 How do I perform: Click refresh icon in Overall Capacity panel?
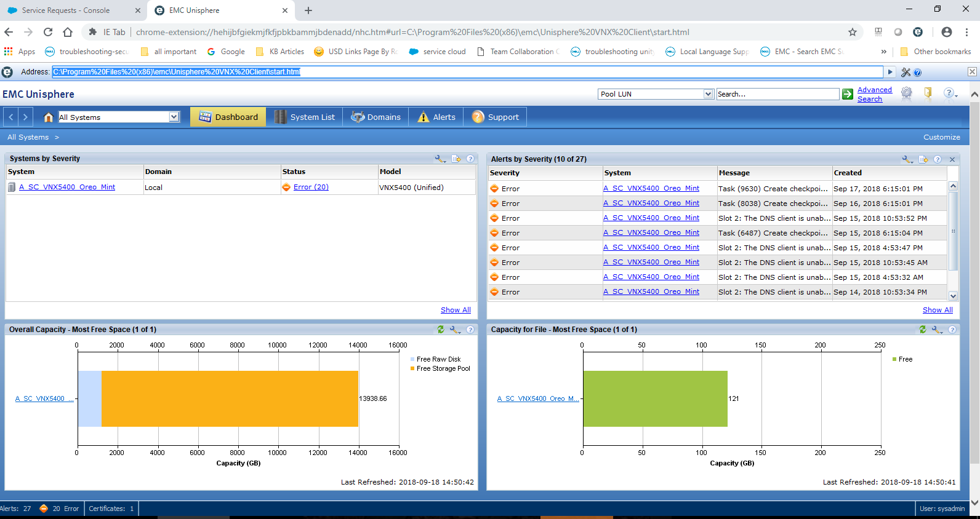coord(441,330)
